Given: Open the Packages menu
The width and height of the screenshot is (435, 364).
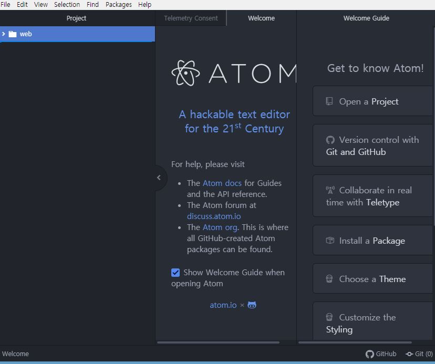Looking at the screenshot, I should [x=118, y=4].
